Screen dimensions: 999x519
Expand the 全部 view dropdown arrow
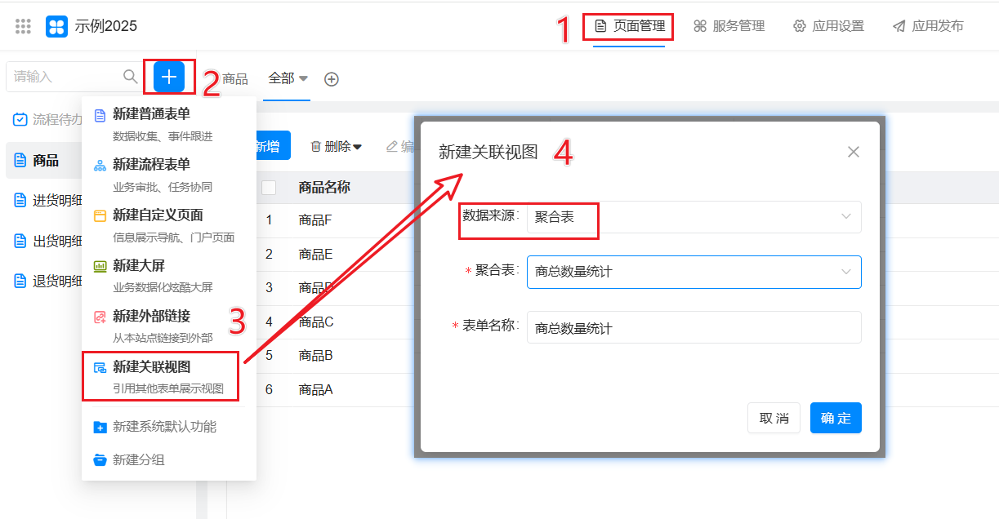[303, 78]
